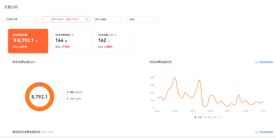Toggle 次卡 series in trend chart legend
Screen dimensions: 276x138
tap(217, 117)
